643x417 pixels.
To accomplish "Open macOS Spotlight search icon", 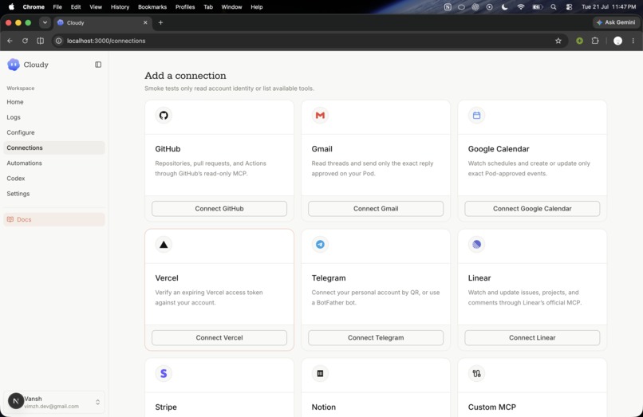I will click(x=554, y=7).
